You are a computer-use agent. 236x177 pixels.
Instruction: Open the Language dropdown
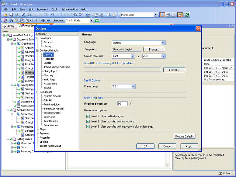point(163,43)
